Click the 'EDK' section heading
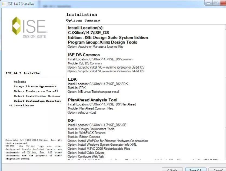The height and width of the screenshot is (171, 226). 72,79
